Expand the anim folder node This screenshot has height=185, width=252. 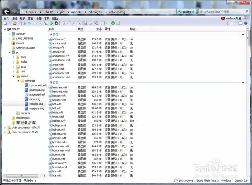pyautogui.click(x=14, y=57)
